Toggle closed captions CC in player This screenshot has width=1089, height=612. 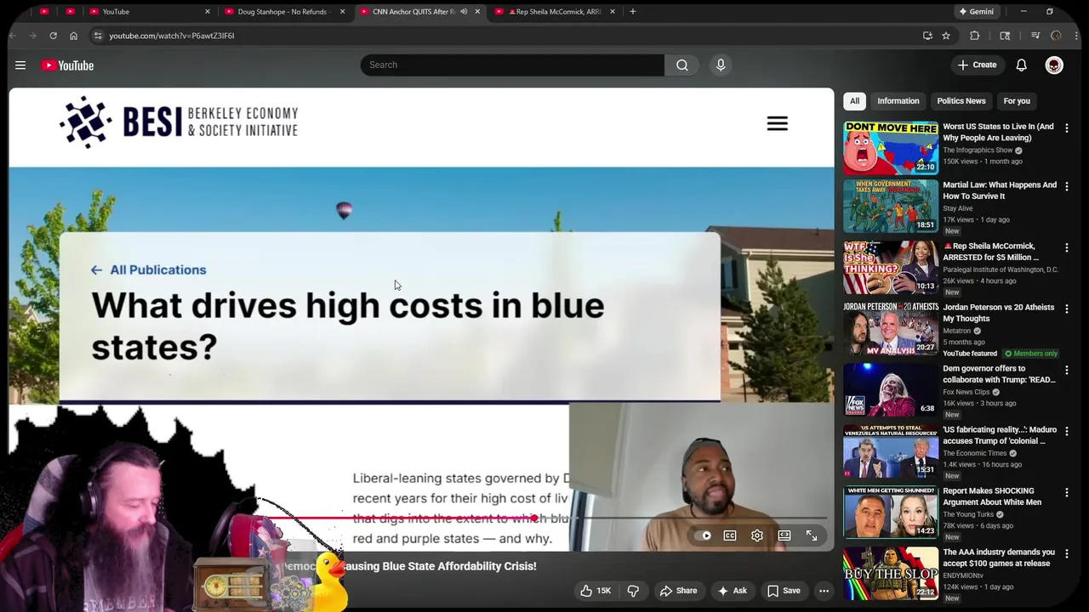click(730, 535)
